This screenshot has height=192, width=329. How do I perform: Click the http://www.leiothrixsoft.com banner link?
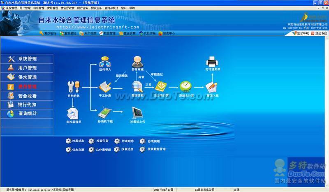pos(97,27)
